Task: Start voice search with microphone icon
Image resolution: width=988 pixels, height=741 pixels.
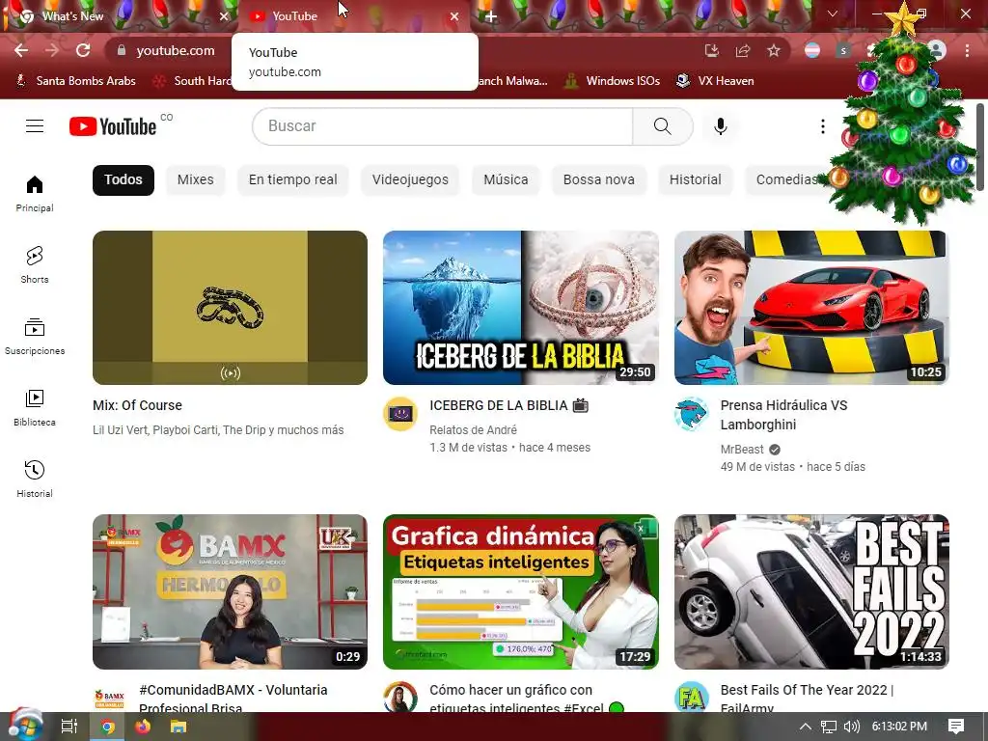Action: (x=720, y=126)
